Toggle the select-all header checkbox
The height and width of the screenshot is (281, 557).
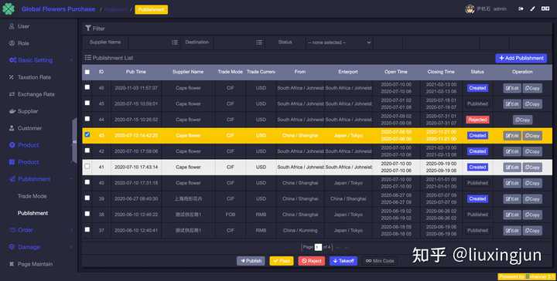pyautogui.click(x=87, y=72)
